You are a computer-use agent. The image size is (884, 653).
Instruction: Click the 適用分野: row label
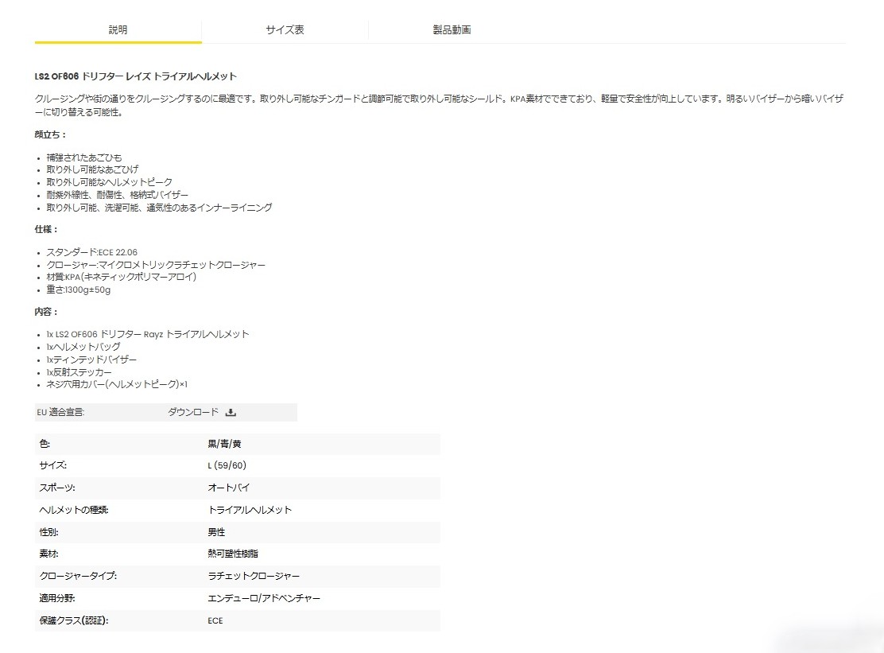(57, 598)
